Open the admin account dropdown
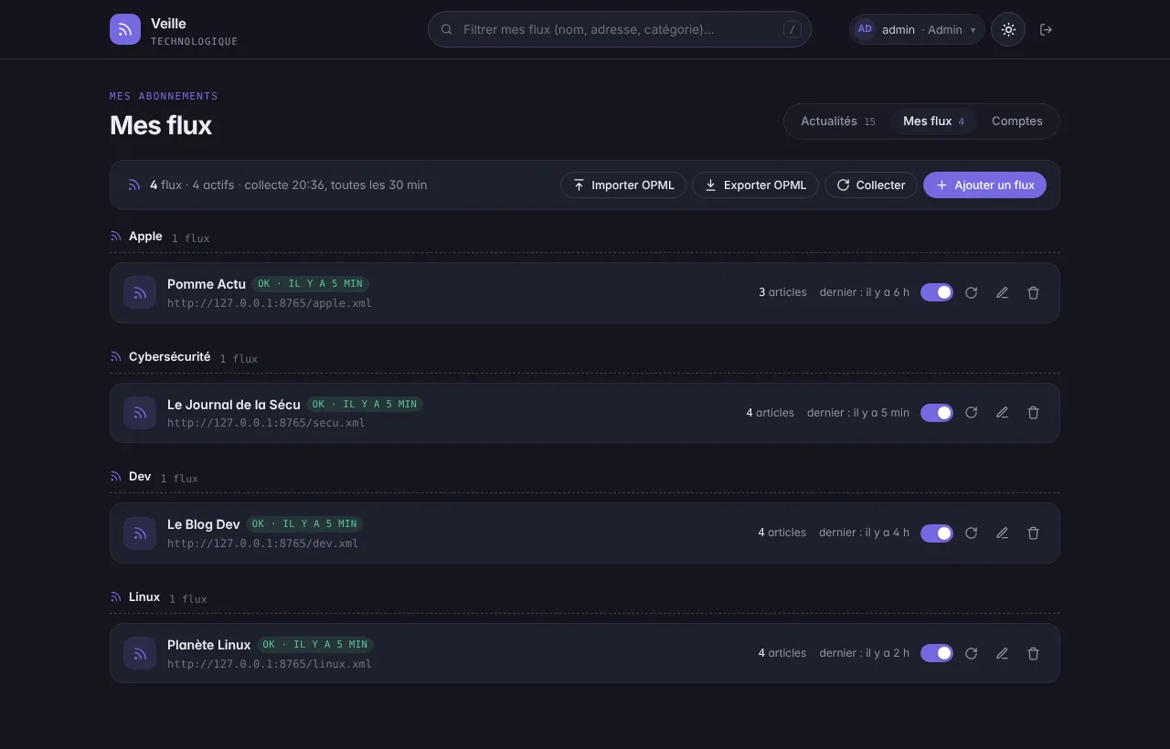 tap(917, 29)
